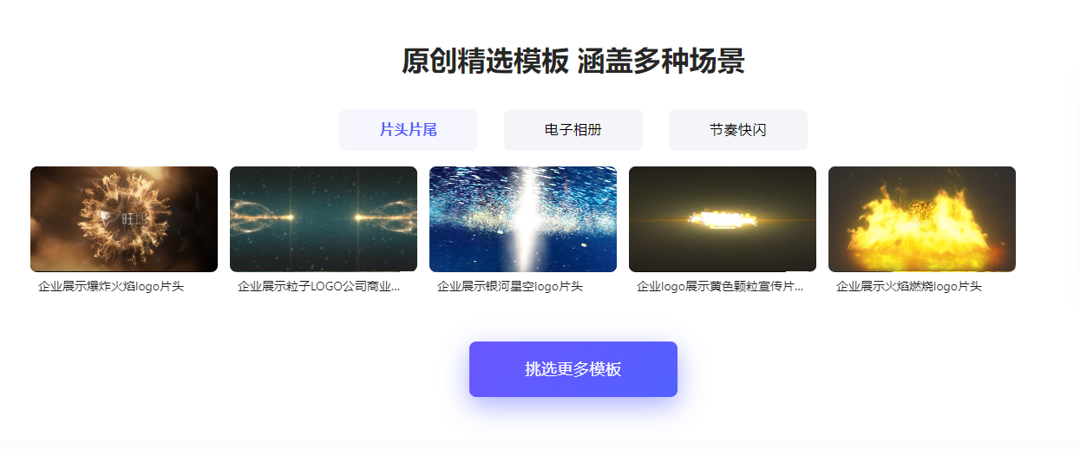The image size is (1080, 449).
Task: Click the vertical light beam in galaxy thumbnail
Action: [524, 219]
